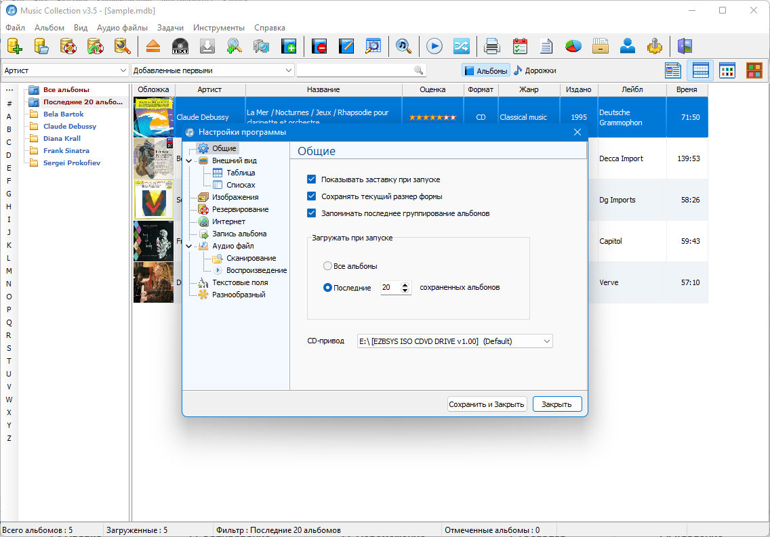This screenshot has height=537, width=770.
Task: Collapse the 'Внешний вид' tree node
Action: coord(188,161)
